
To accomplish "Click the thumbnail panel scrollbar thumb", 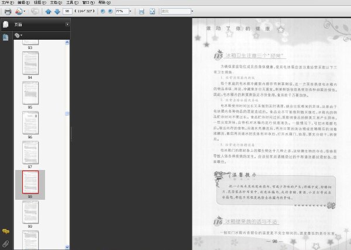I will (x=67, y=114).
